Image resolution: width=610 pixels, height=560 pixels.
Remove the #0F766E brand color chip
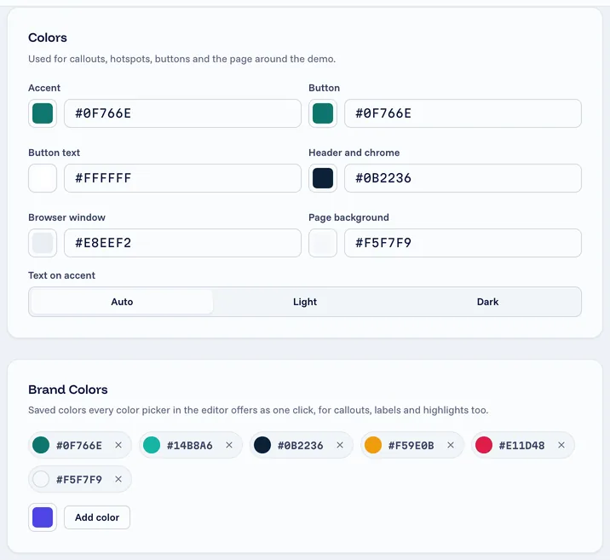coord(118,445)
